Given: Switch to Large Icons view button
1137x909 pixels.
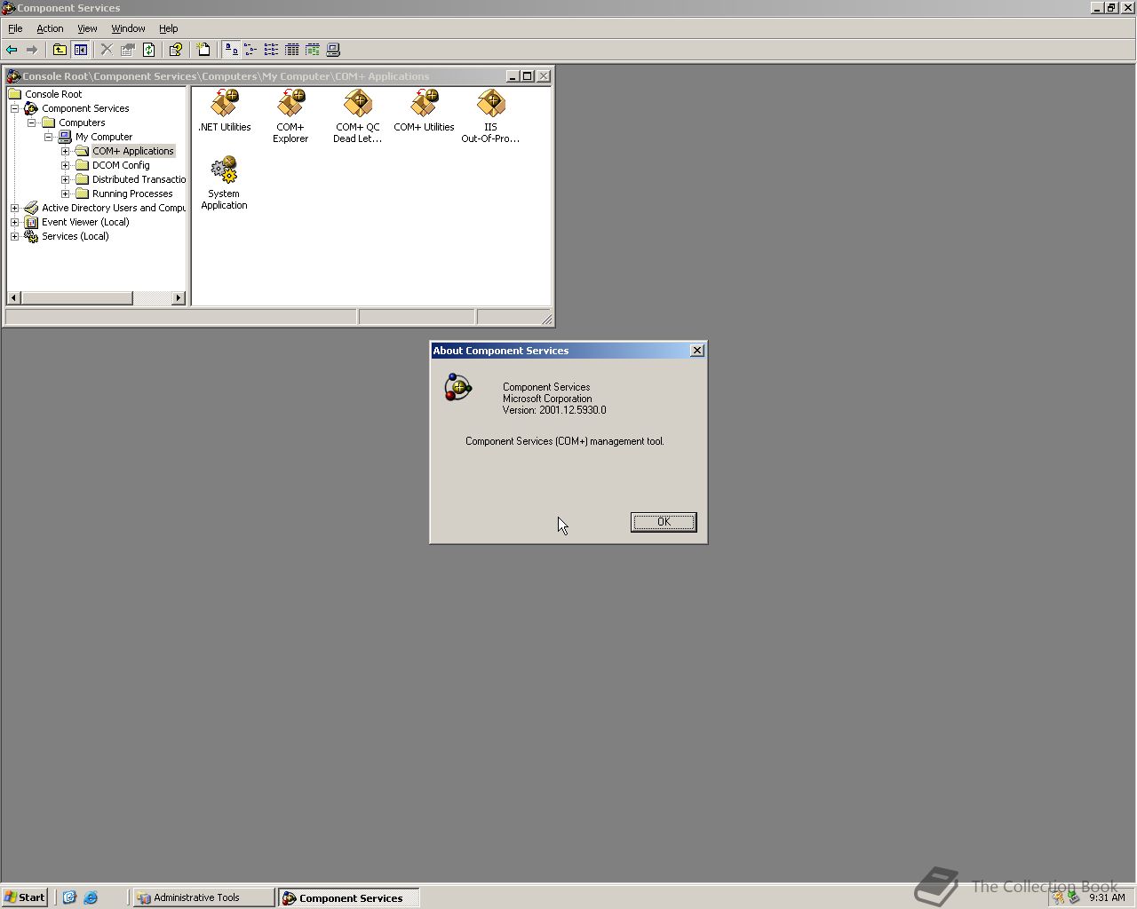Looking at the screenshot, I should 231,50.
